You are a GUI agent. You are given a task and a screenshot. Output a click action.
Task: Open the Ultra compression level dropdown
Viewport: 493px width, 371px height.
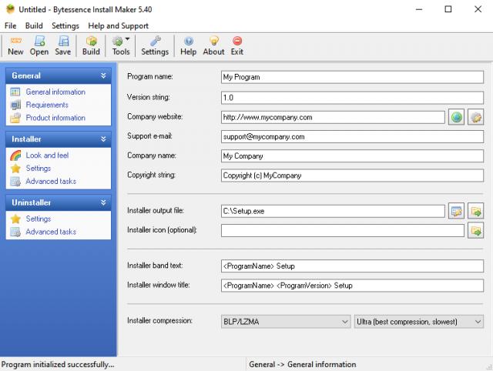coord(418,321)
